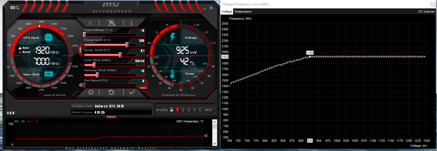Click the Temp. Limit slider handle

point(121,55)
